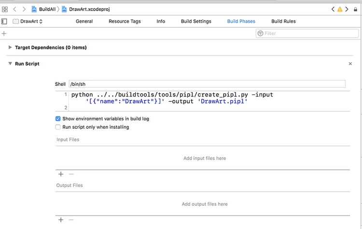Click empty line 2 of script editor
This screenshot has height=229, width=362.
click(x=209, y=108)
